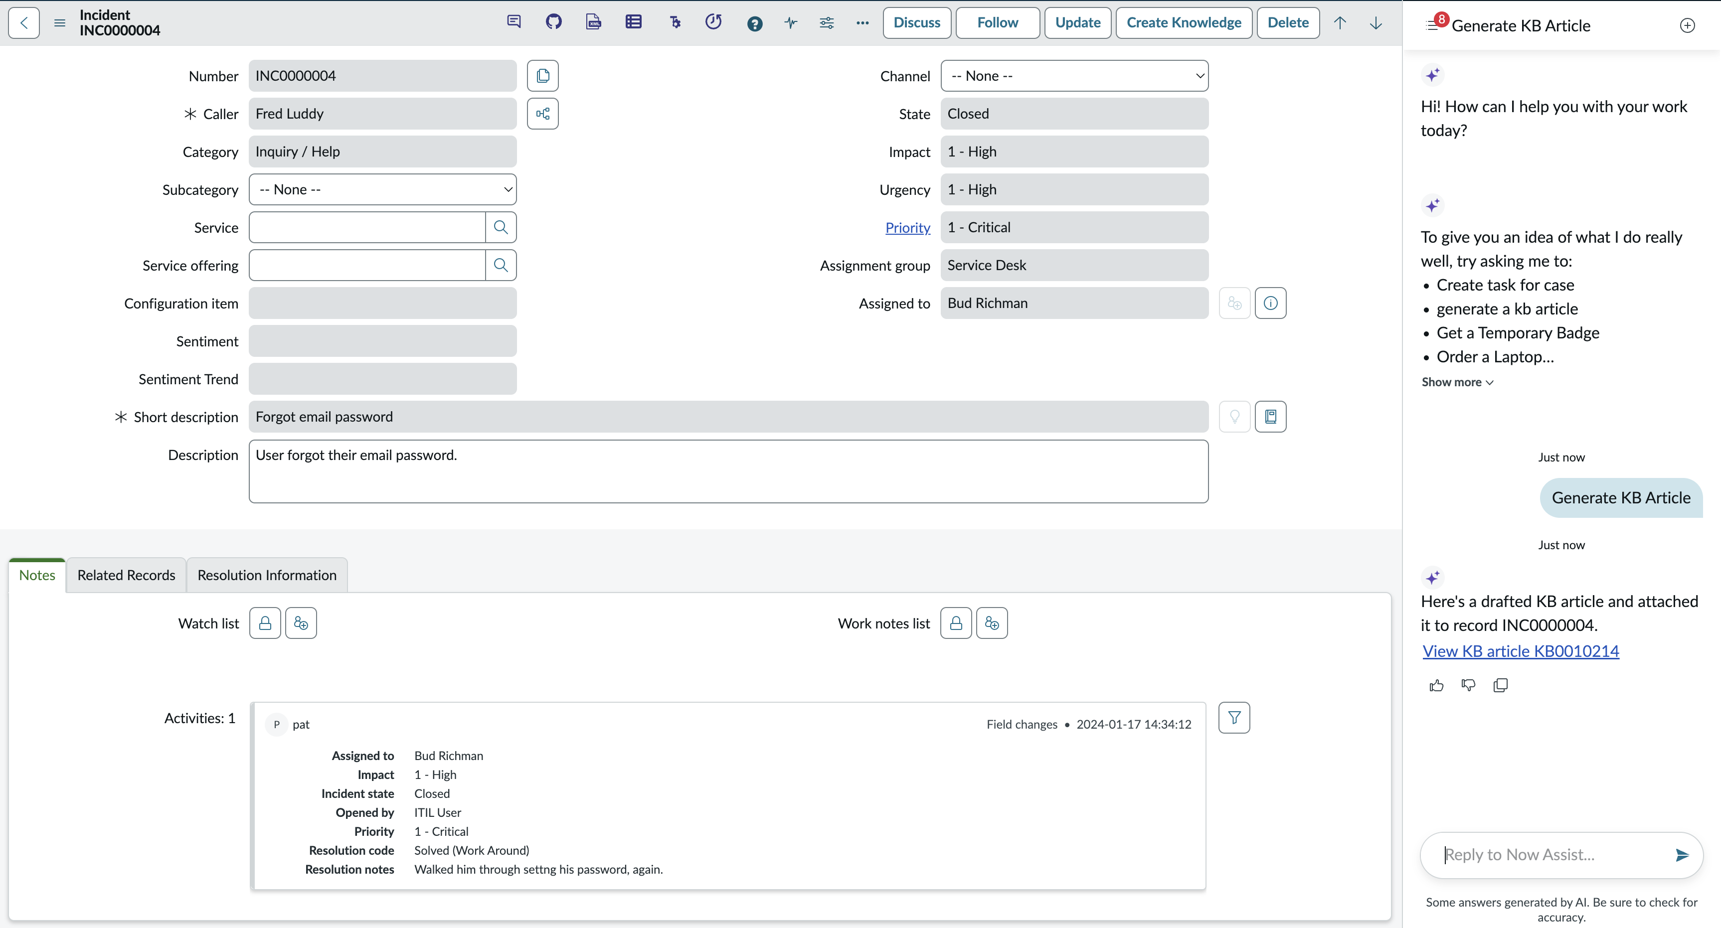
Task: Add me to the Work notes list
Action: 992,623
